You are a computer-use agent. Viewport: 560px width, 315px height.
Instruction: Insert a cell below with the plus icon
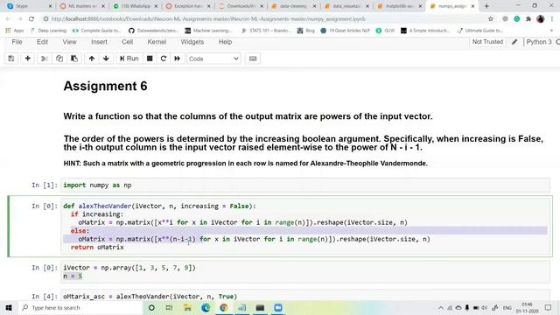27,59
